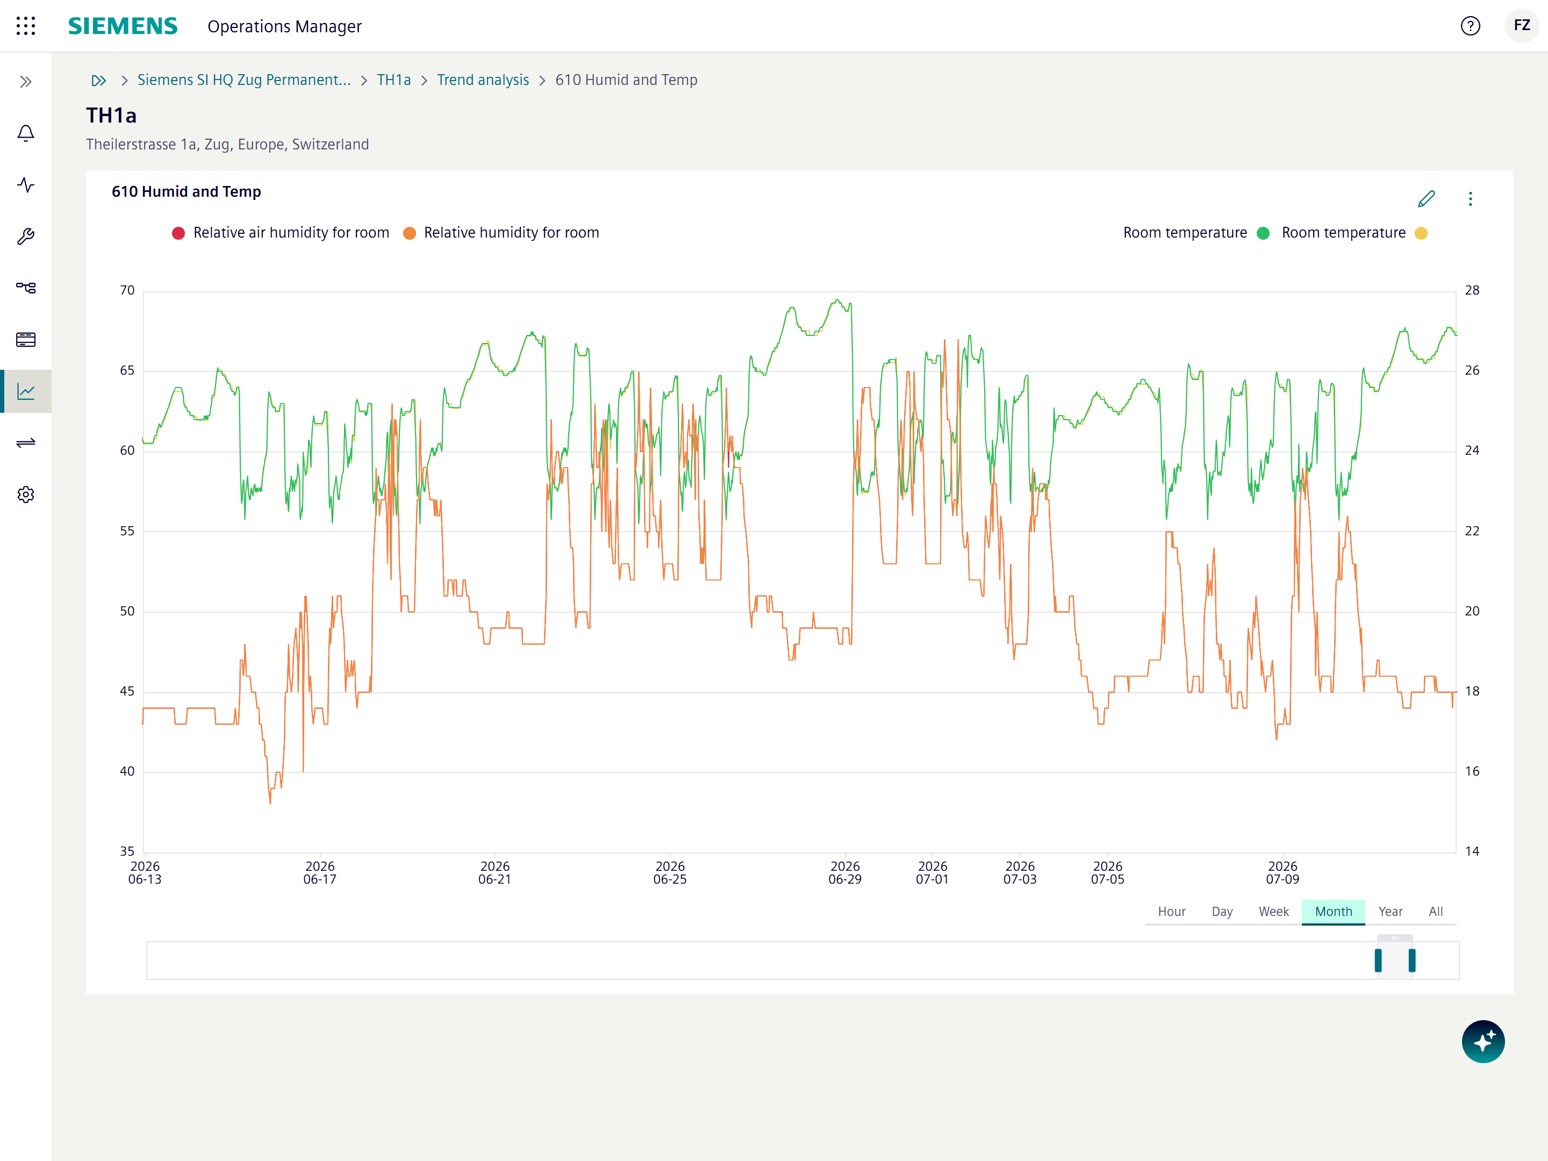Image resolution: width=1548 pixels, height=1161 pixels.
Task: Open the activity pulse sidebar icon
Action: pos(26,185)
